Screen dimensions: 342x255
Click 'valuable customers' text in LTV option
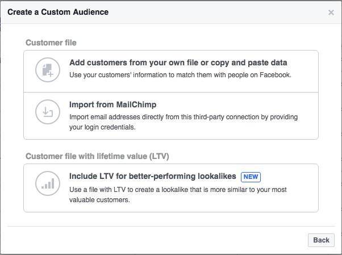pos(99,200)
